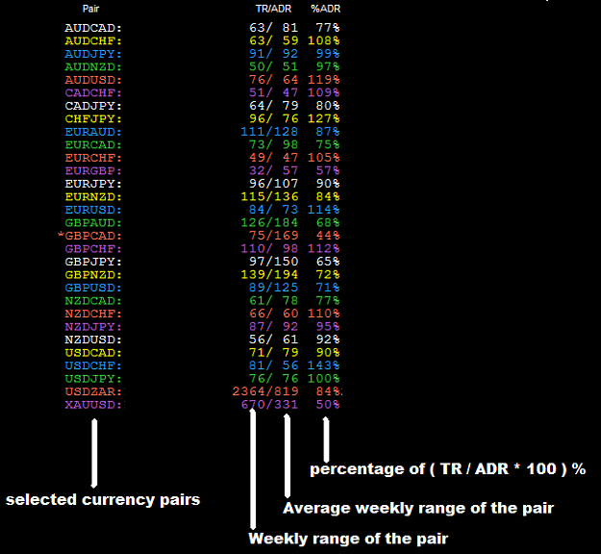
Task: Select the EURCAD pair label
Action: click(93, 145)
